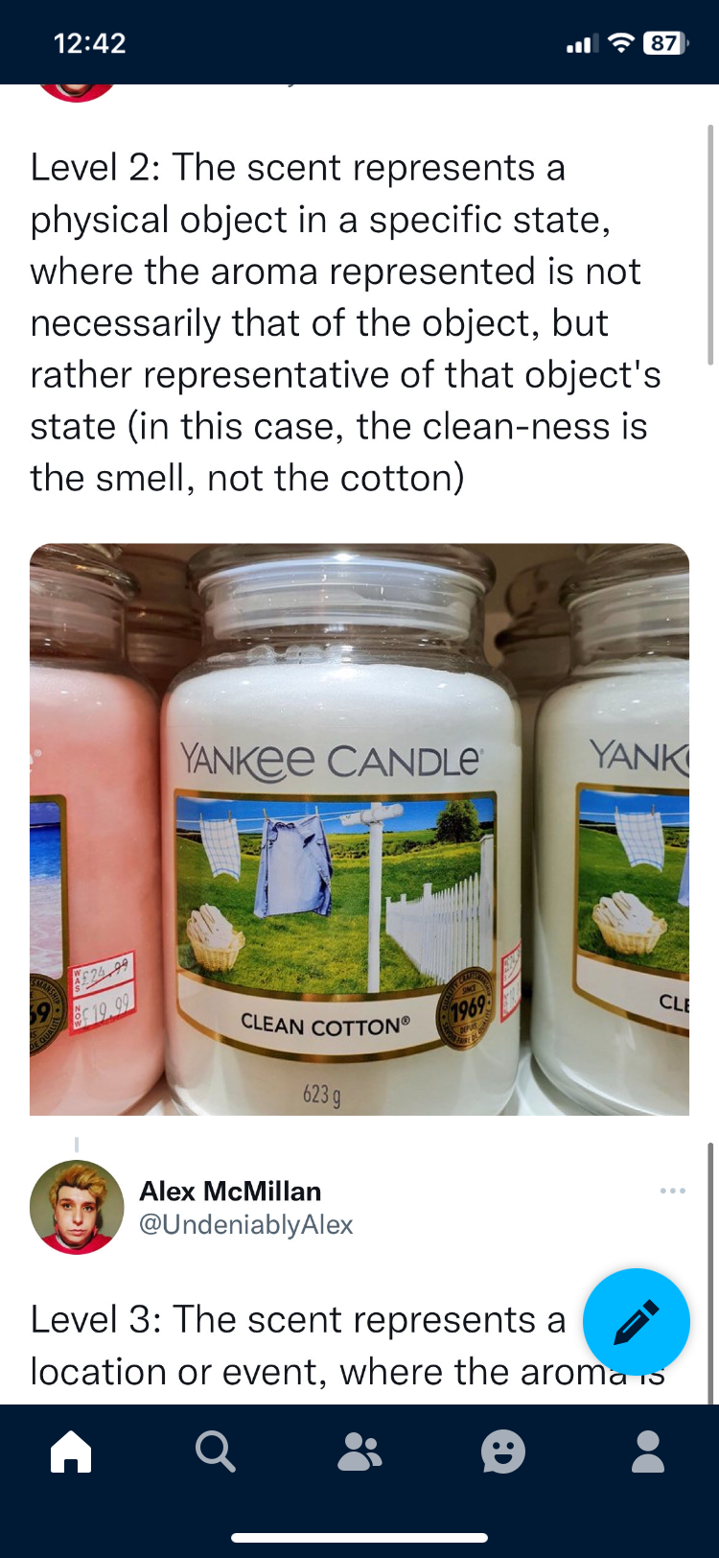Viewport: 719px width, 1558px height.
Task: Open the Clean Cotton candle photo
Action: tap(359, 830)
